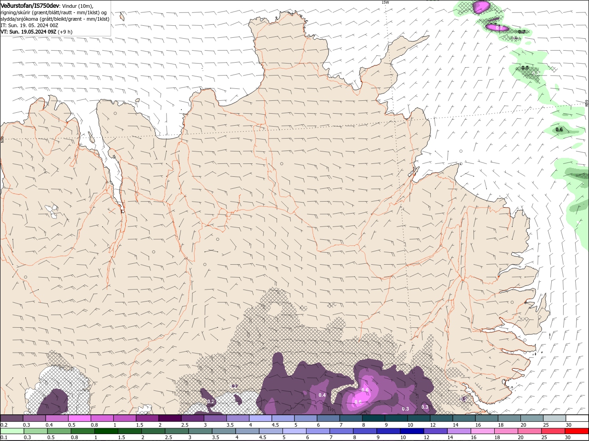
Task: Click the '12' label in upper legend row
Action: (x=433, y=425)
